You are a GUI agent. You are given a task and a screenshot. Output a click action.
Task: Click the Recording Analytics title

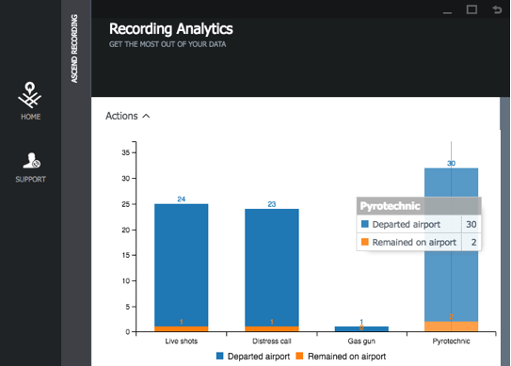click(171, 29)
